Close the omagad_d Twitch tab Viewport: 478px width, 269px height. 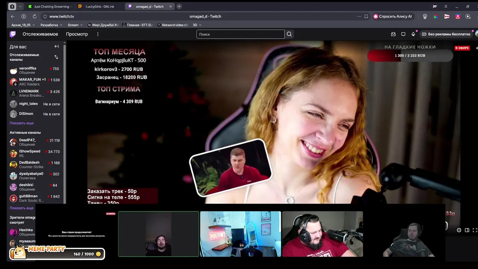[171, 6]
